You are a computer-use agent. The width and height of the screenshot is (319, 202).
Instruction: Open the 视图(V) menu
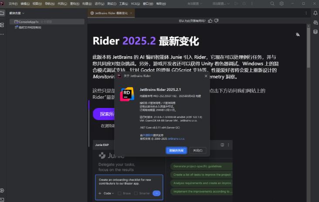tap(37, 3)
